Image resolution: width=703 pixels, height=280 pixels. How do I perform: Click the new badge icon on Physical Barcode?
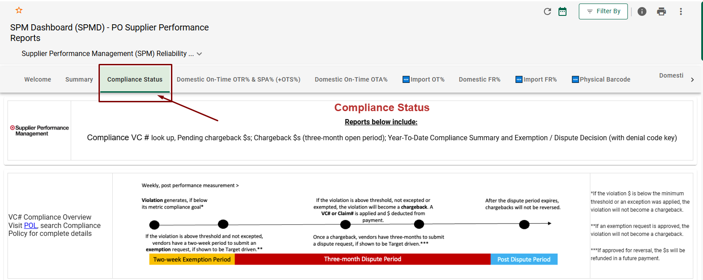(575, 79)
